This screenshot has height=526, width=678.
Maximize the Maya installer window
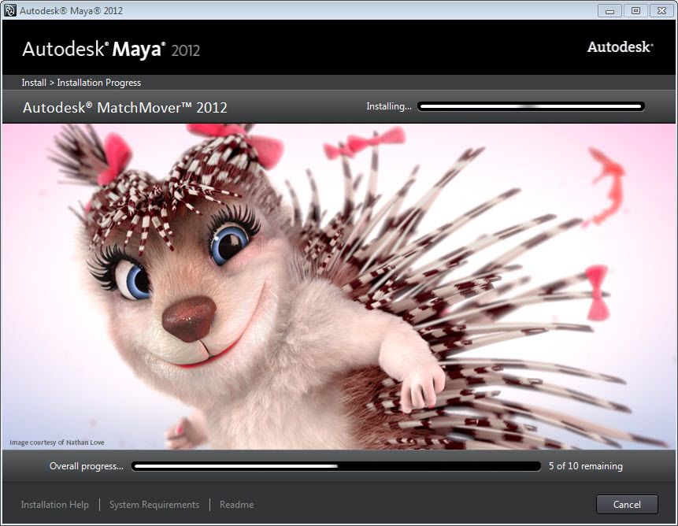(635, 10)
